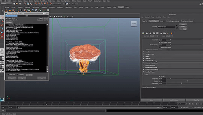Select the arrow Select tool in toolbox
Image resolution: width=203 pixels, height=115 pixels.
(2, 17)
